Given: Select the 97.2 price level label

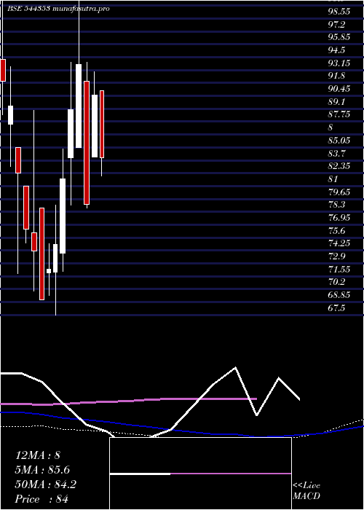Looking at the screenshot, I should click(336, 24).
